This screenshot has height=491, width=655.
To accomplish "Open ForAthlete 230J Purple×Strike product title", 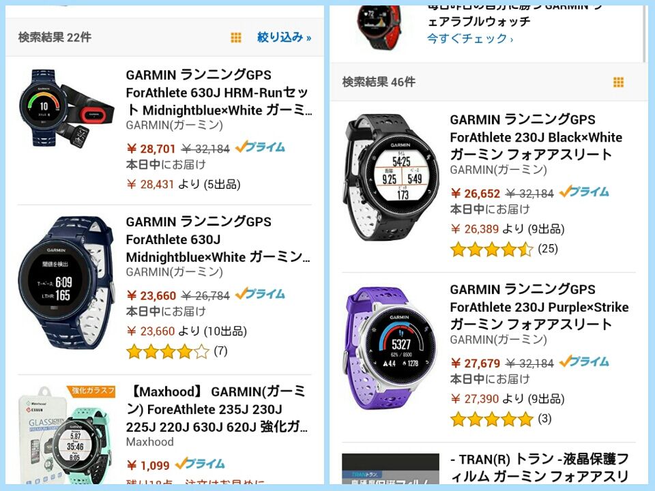I will pyautogui.click(x=539, y=307).
